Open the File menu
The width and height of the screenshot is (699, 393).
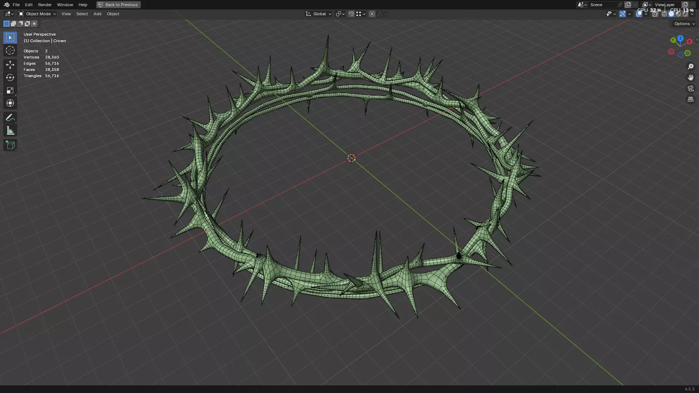tap(16, 5)
